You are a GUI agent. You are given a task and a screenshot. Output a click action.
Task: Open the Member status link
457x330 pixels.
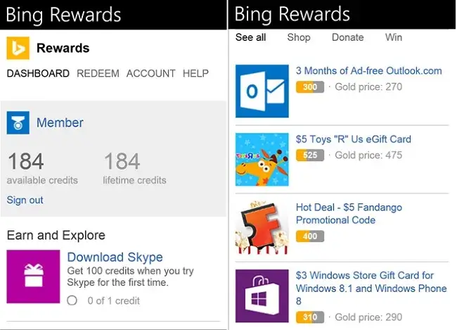click(60, 122)
